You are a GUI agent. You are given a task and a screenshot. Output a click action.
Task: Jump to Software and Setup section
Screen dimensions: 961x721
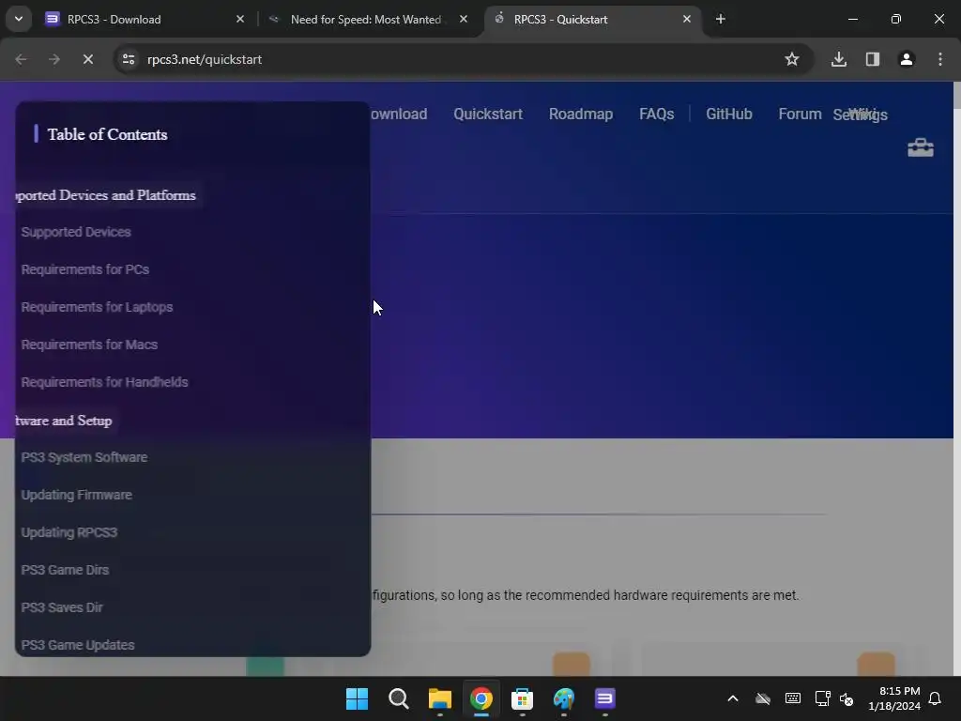[x=64, y=421]
